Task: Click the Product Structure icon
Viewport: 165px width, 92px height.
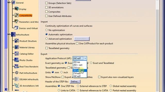Action: click(x=16, y=41)
